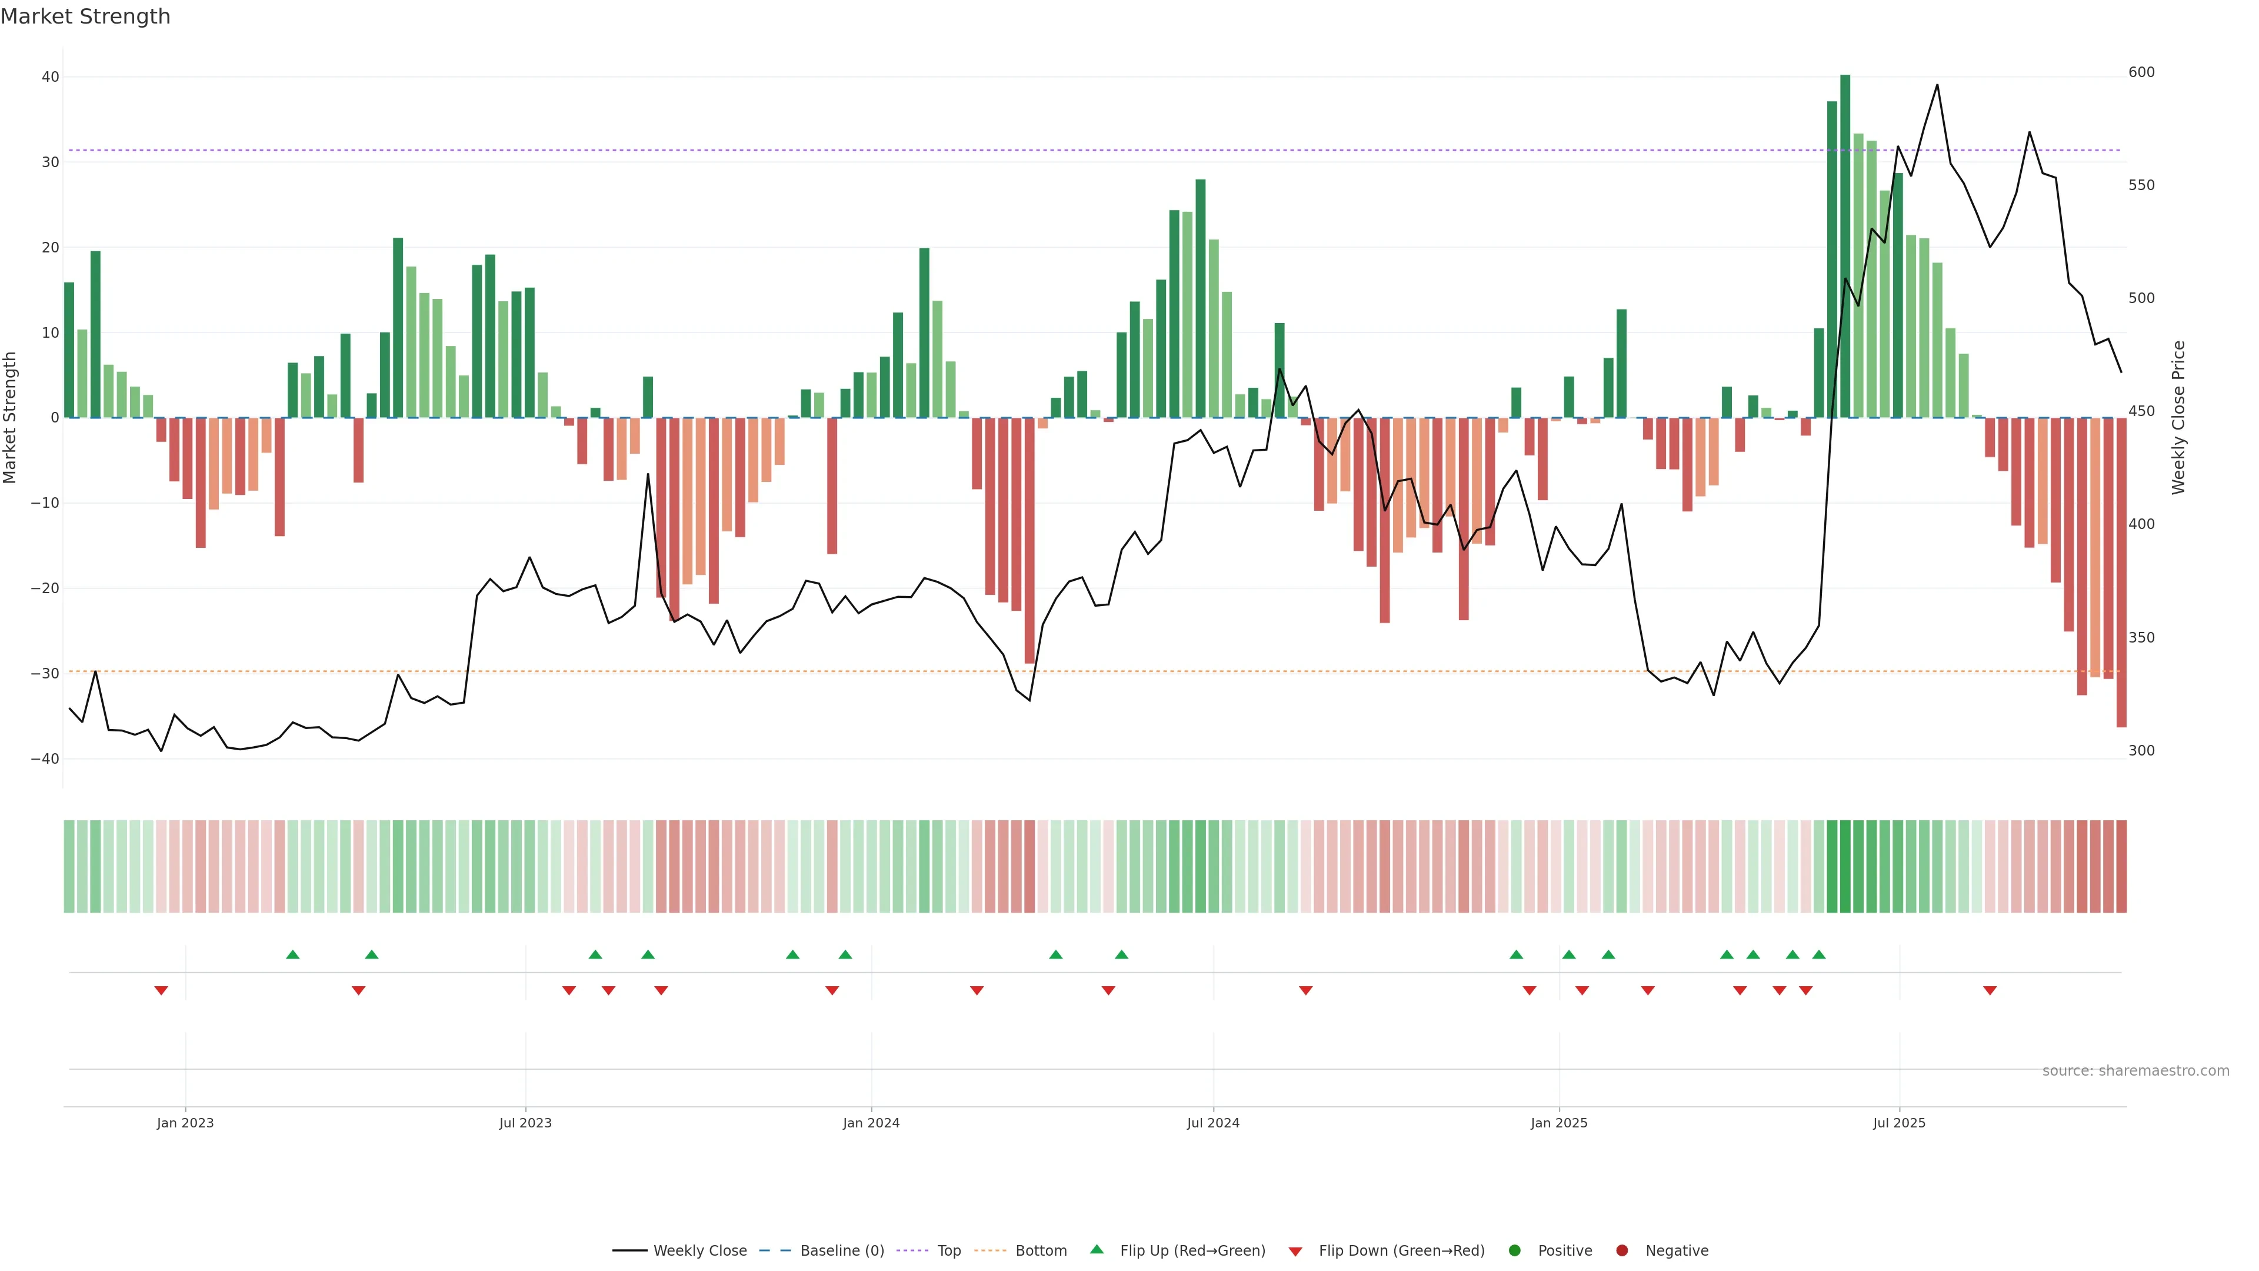Click the Flip Up green triangle legend icon

[1096, 1250]
